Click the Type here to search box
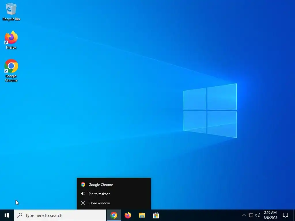295x221 pixels. click(60, 215)
